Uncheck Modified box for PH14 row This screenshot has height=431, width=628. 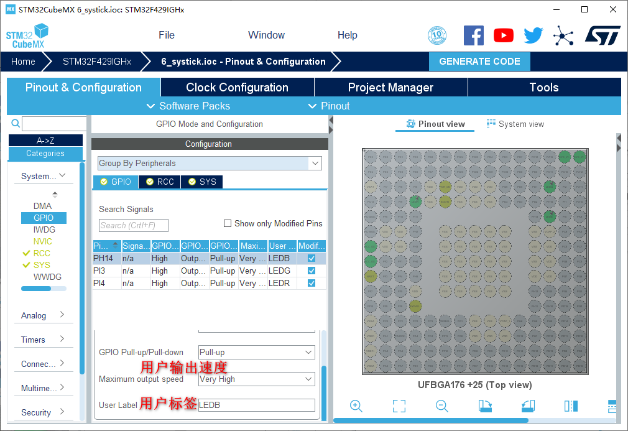click(312, 258)
